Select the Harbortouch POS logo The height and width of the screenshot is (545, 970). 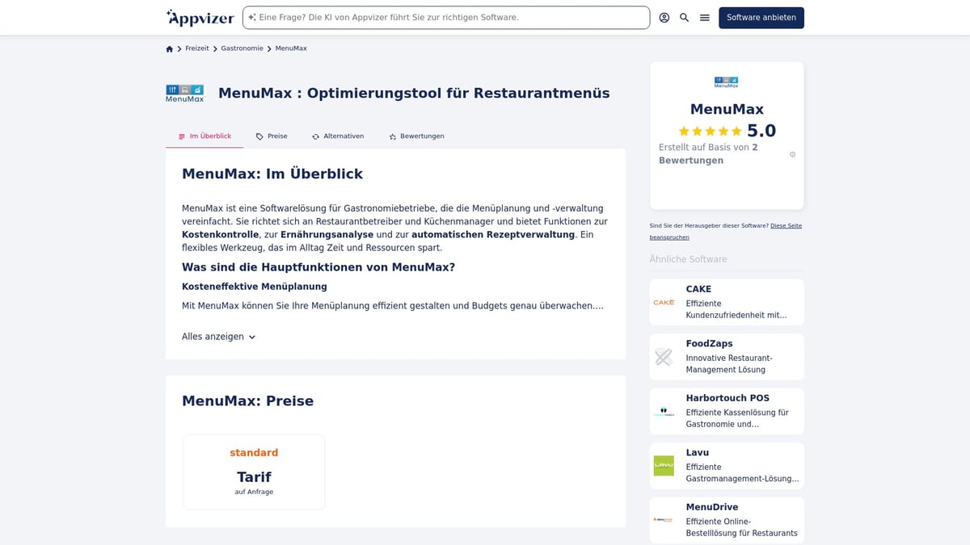(664, 411)
